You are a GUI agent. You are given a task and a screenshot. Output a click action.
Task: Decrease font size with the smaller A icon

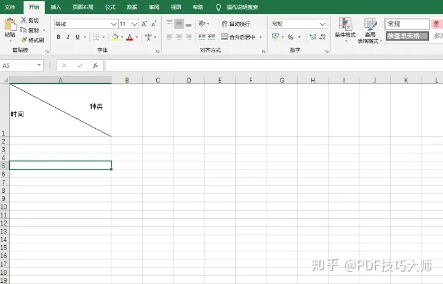pos(154,24)
